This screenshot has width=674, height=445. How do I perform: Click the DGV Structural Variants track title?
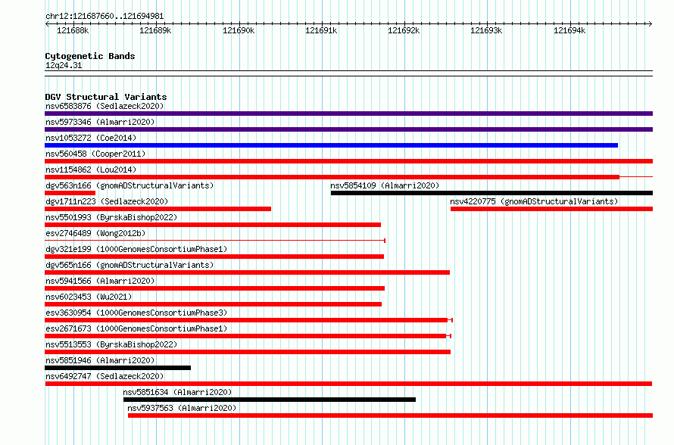point(106,97)
